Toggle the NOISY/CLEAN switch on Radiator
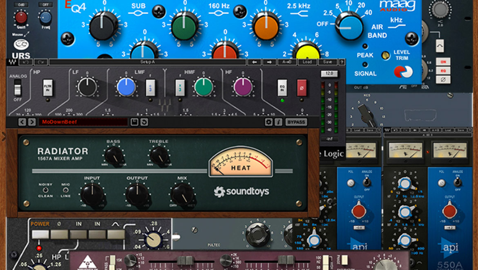478x270 pixels. pos(45,190)
